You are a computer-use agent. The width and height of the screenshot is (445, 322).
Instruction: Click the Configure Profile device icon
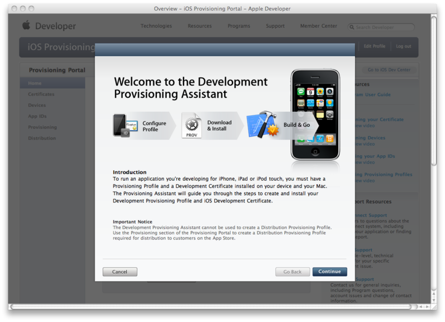pyautogui.click(x=126, y=125)
